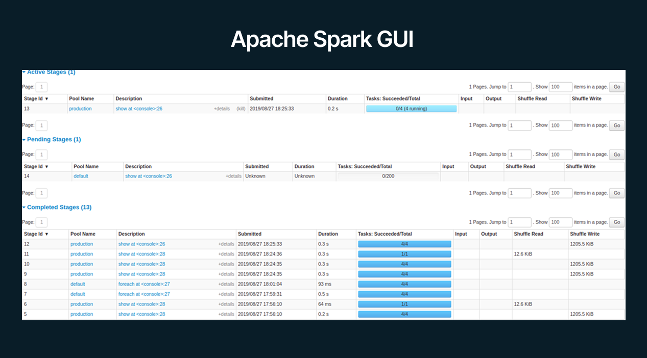This screenshot has width=647, height=358.
Task: Open 'foreach at <console>:27' for stage 8
Action: 144,284
